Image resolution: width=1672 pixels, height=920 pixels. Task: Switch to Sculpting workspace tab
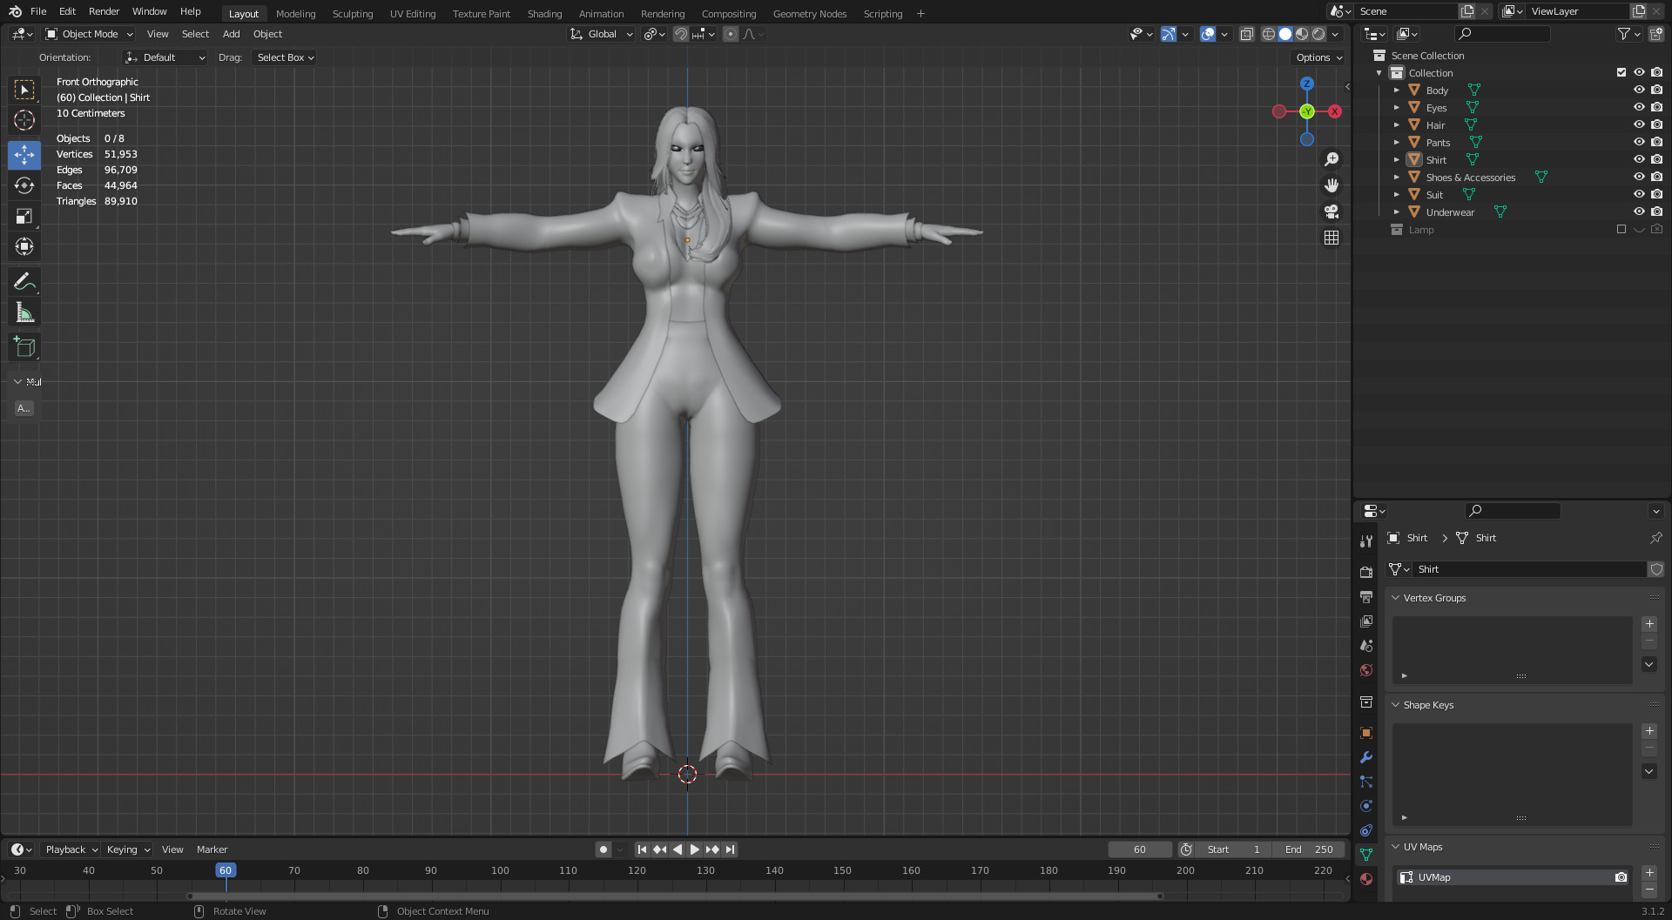tap(353, 14)
